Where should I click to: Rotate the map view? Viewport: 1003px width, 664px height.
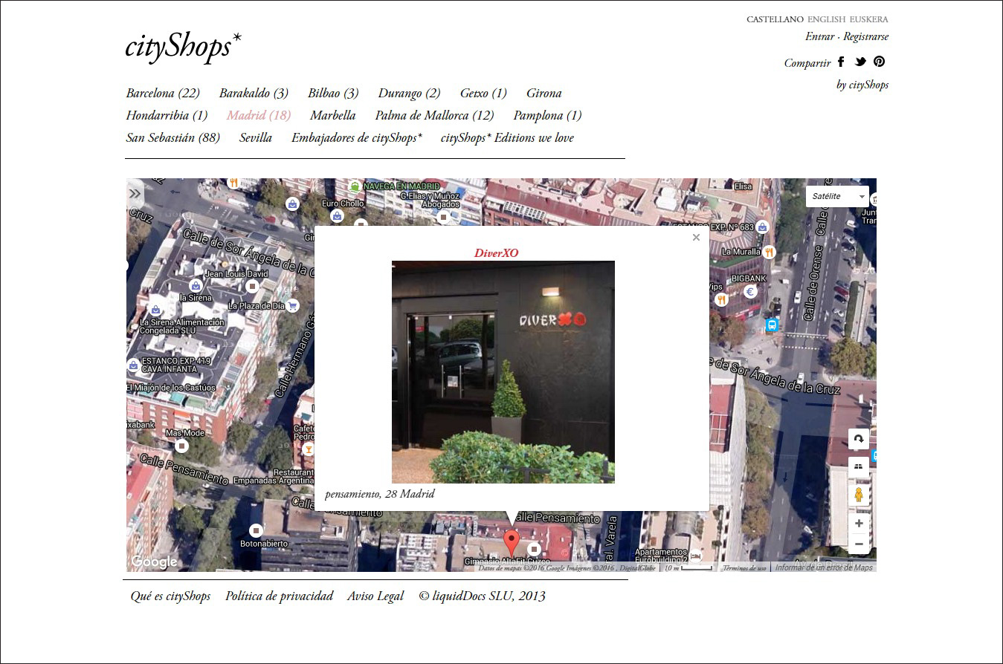pyautogui.click(x=859, y=439)
